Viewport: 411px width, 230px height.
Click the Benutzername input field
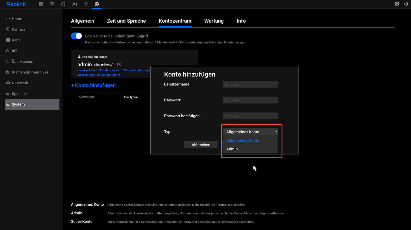pos(251,84)
